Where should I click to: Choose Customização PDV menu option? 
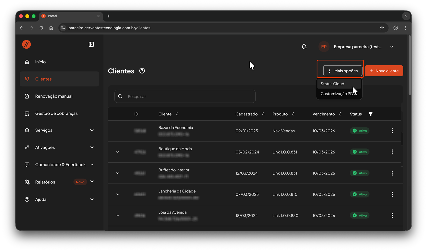336,94
